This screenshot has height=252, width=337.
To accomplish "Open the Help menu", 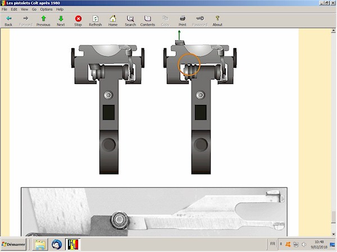I will pyautogui.click(x=60, y=10).
